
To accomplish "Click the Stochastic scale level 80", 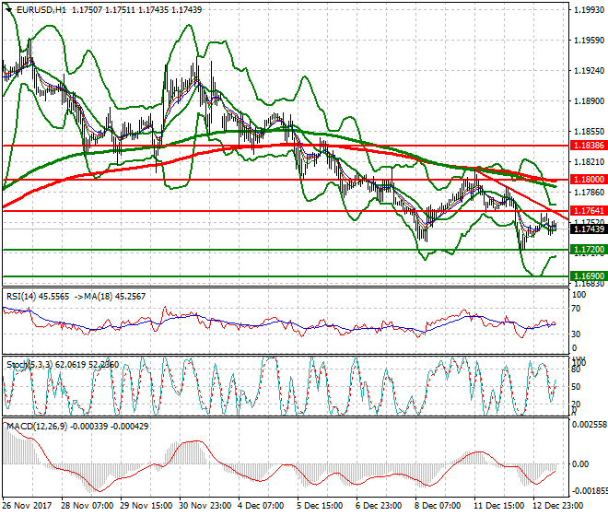I will (576, 369).
